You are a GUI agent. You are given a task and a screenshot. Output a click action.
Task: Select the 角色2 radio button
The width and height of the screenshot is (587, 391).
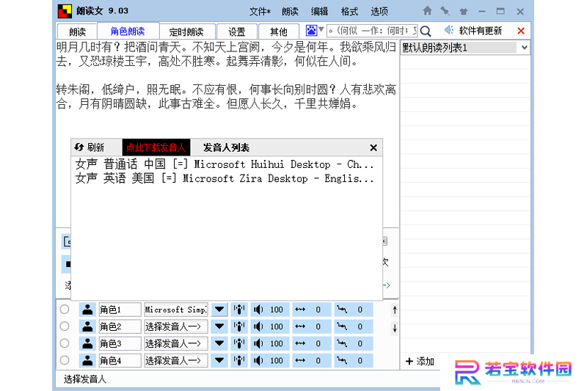coord(65,326)
